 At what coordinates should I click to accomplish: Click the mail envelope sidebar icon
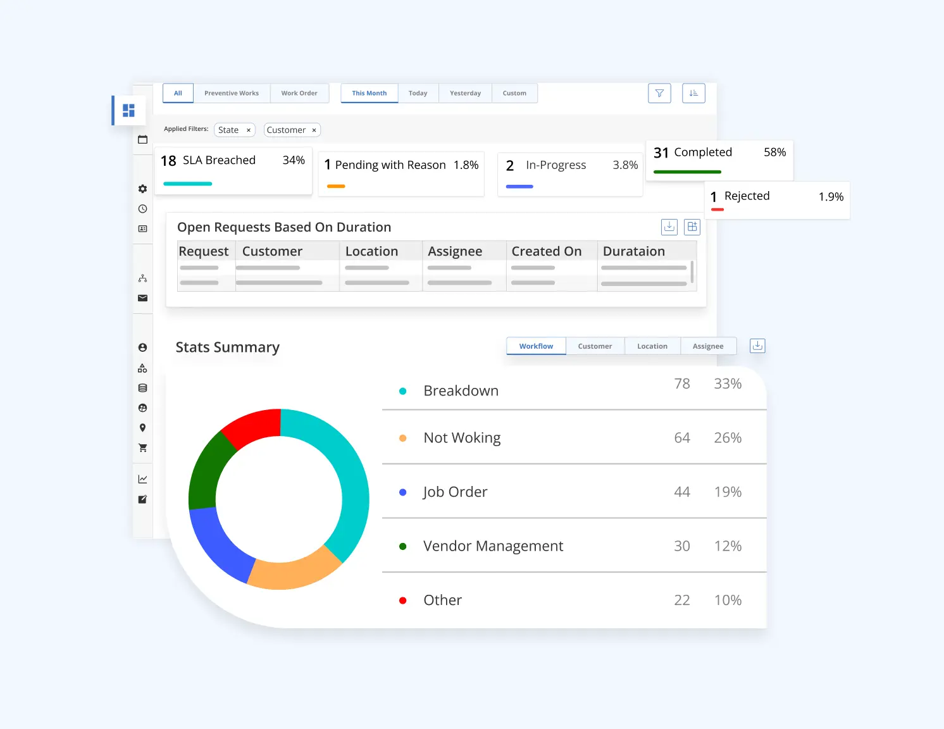(x=142, y=297)
